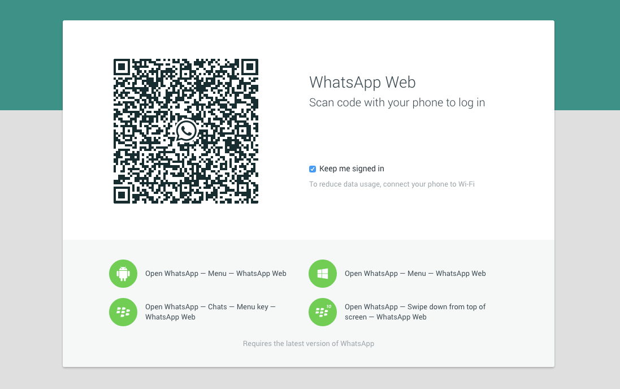Click BlackBerry instructions mentioning "Chats — Menu key"
The image size is (620, 389).
(x=210, y=312)
